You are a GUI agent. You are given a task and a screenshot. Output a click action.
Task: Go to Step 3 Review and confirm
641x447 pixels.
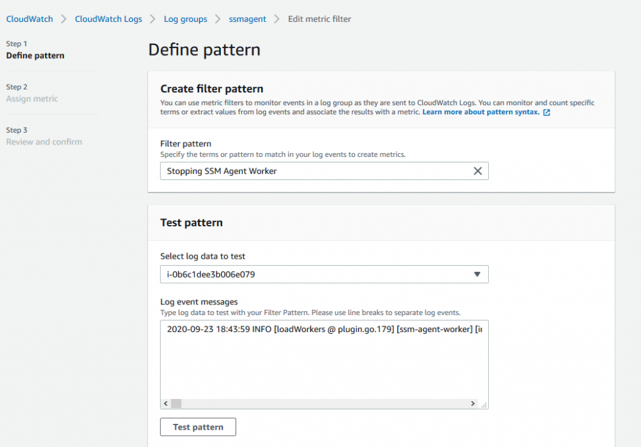[x=44, y=141]
